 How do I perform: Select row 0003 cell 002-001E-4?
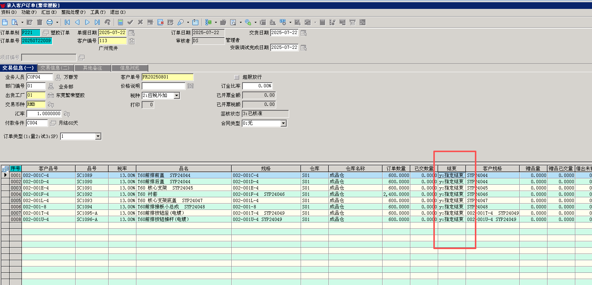click(49, 188)
